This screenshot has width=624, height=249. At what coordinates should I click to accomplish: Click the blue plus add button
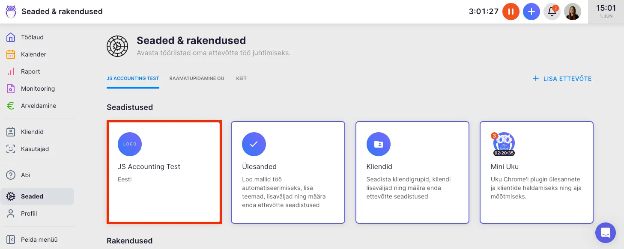[x=531, y=12]
